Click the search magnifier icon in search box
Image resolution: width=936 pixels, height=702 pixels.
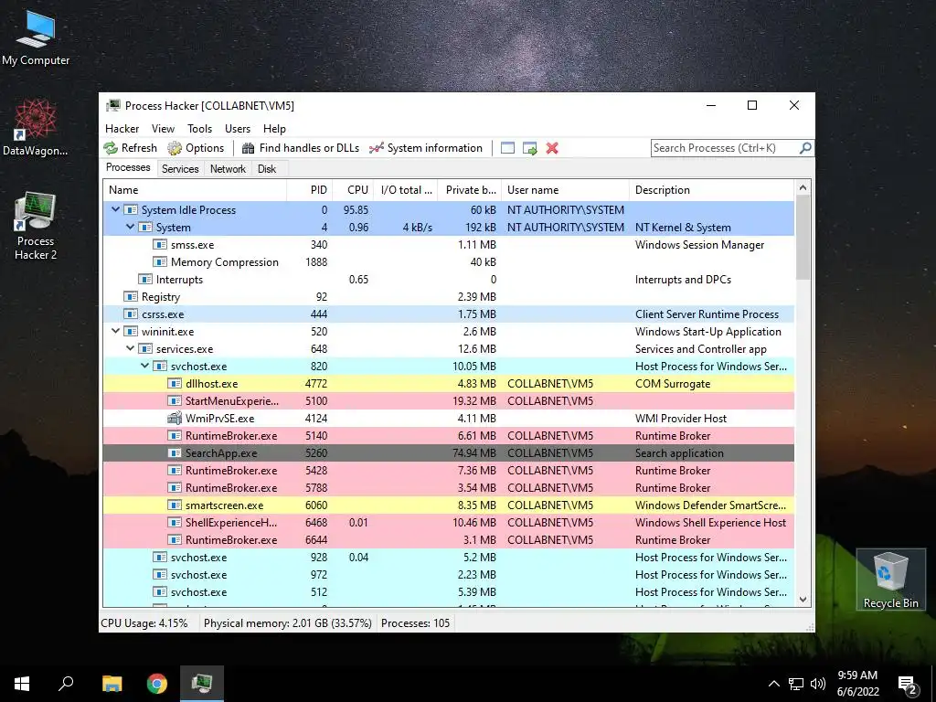point(805,147)
